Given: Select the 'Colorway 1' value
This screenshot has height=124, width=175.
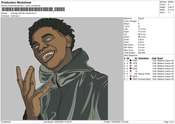Looking at the screenshot, I should coord(15,16).
